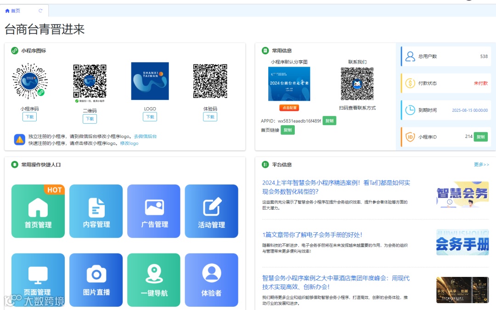
Task: Download the 二维码 image
Action: 90,119
